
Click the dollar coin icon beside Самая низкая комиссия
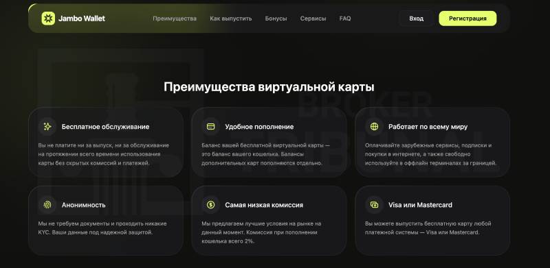pos(211,205)
